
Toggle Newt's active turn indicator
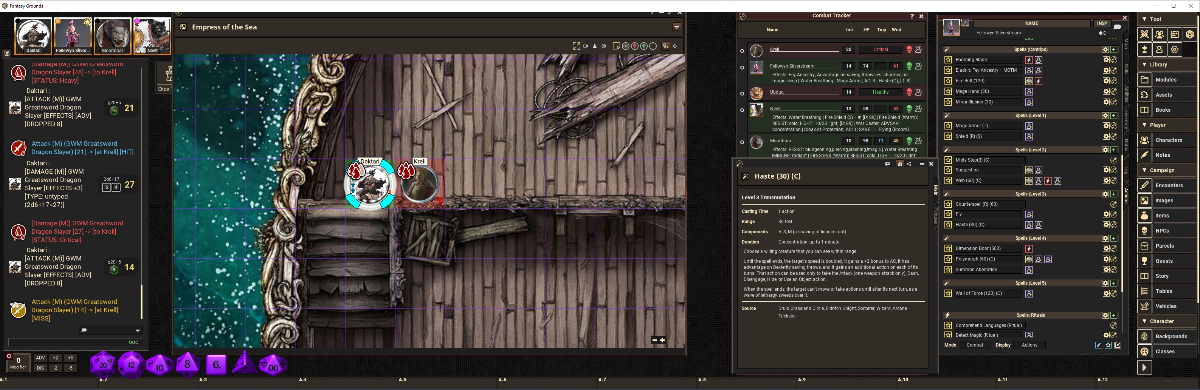point(742,110)
